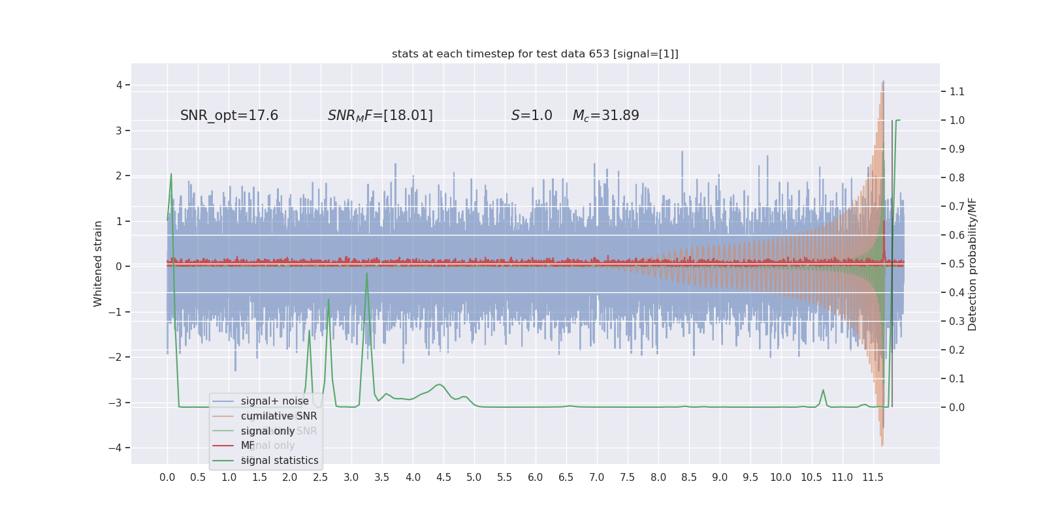This screenshot has width=1045, height=522.
Task: Click the 'signal statistics' legend label
Action: (280, 461)
